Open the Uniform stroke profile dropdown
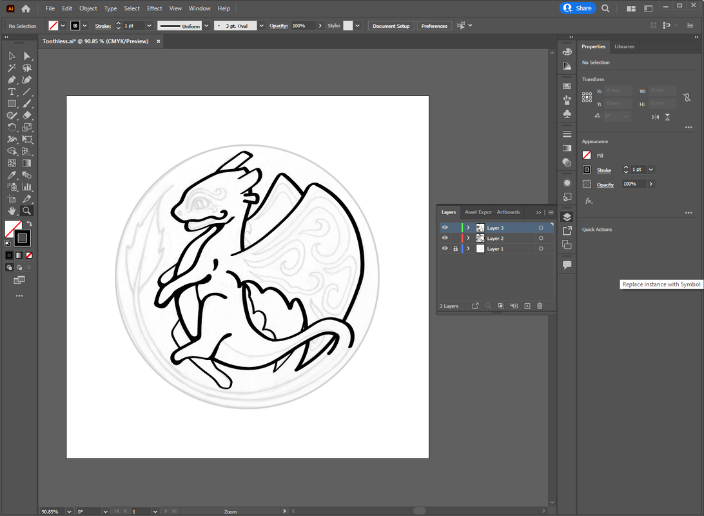Image resolution: width=704 pixels, height=516 pixels. click(x=206, y=26)
